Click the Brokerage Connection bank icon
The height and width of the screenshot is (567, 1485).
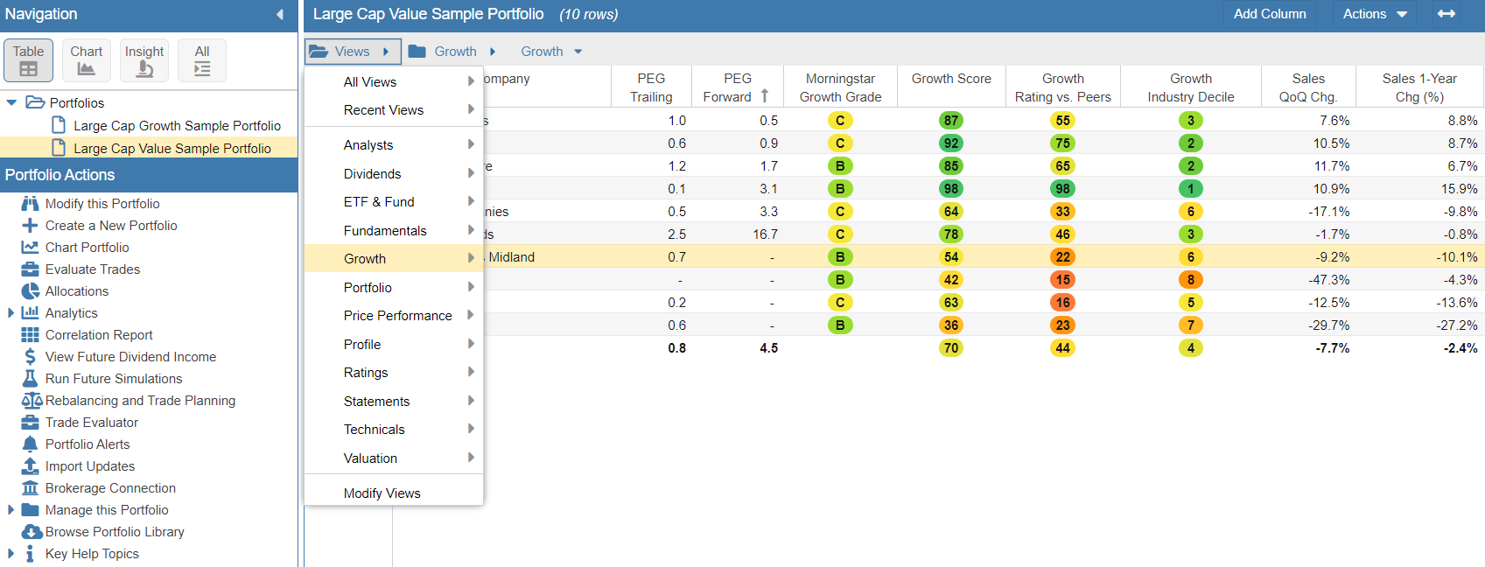[x=30, y=488]
